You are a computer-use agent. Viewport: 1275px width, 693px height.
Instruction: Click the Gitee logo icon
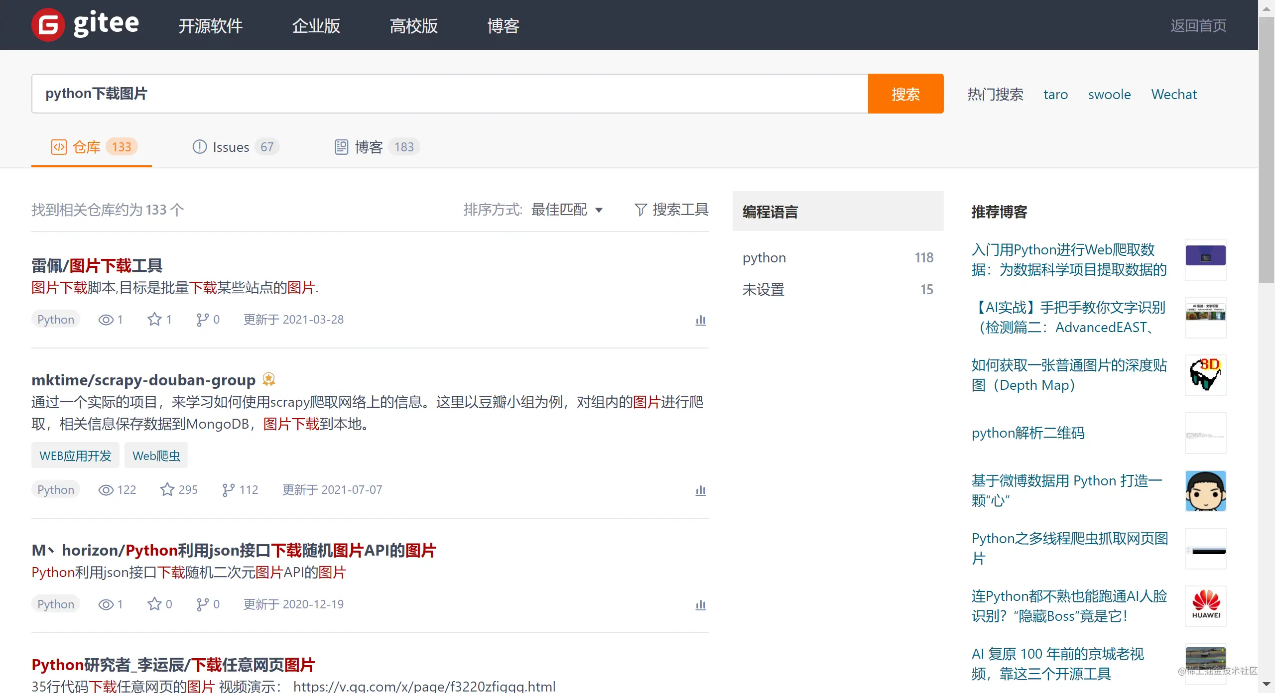(48, 25)
